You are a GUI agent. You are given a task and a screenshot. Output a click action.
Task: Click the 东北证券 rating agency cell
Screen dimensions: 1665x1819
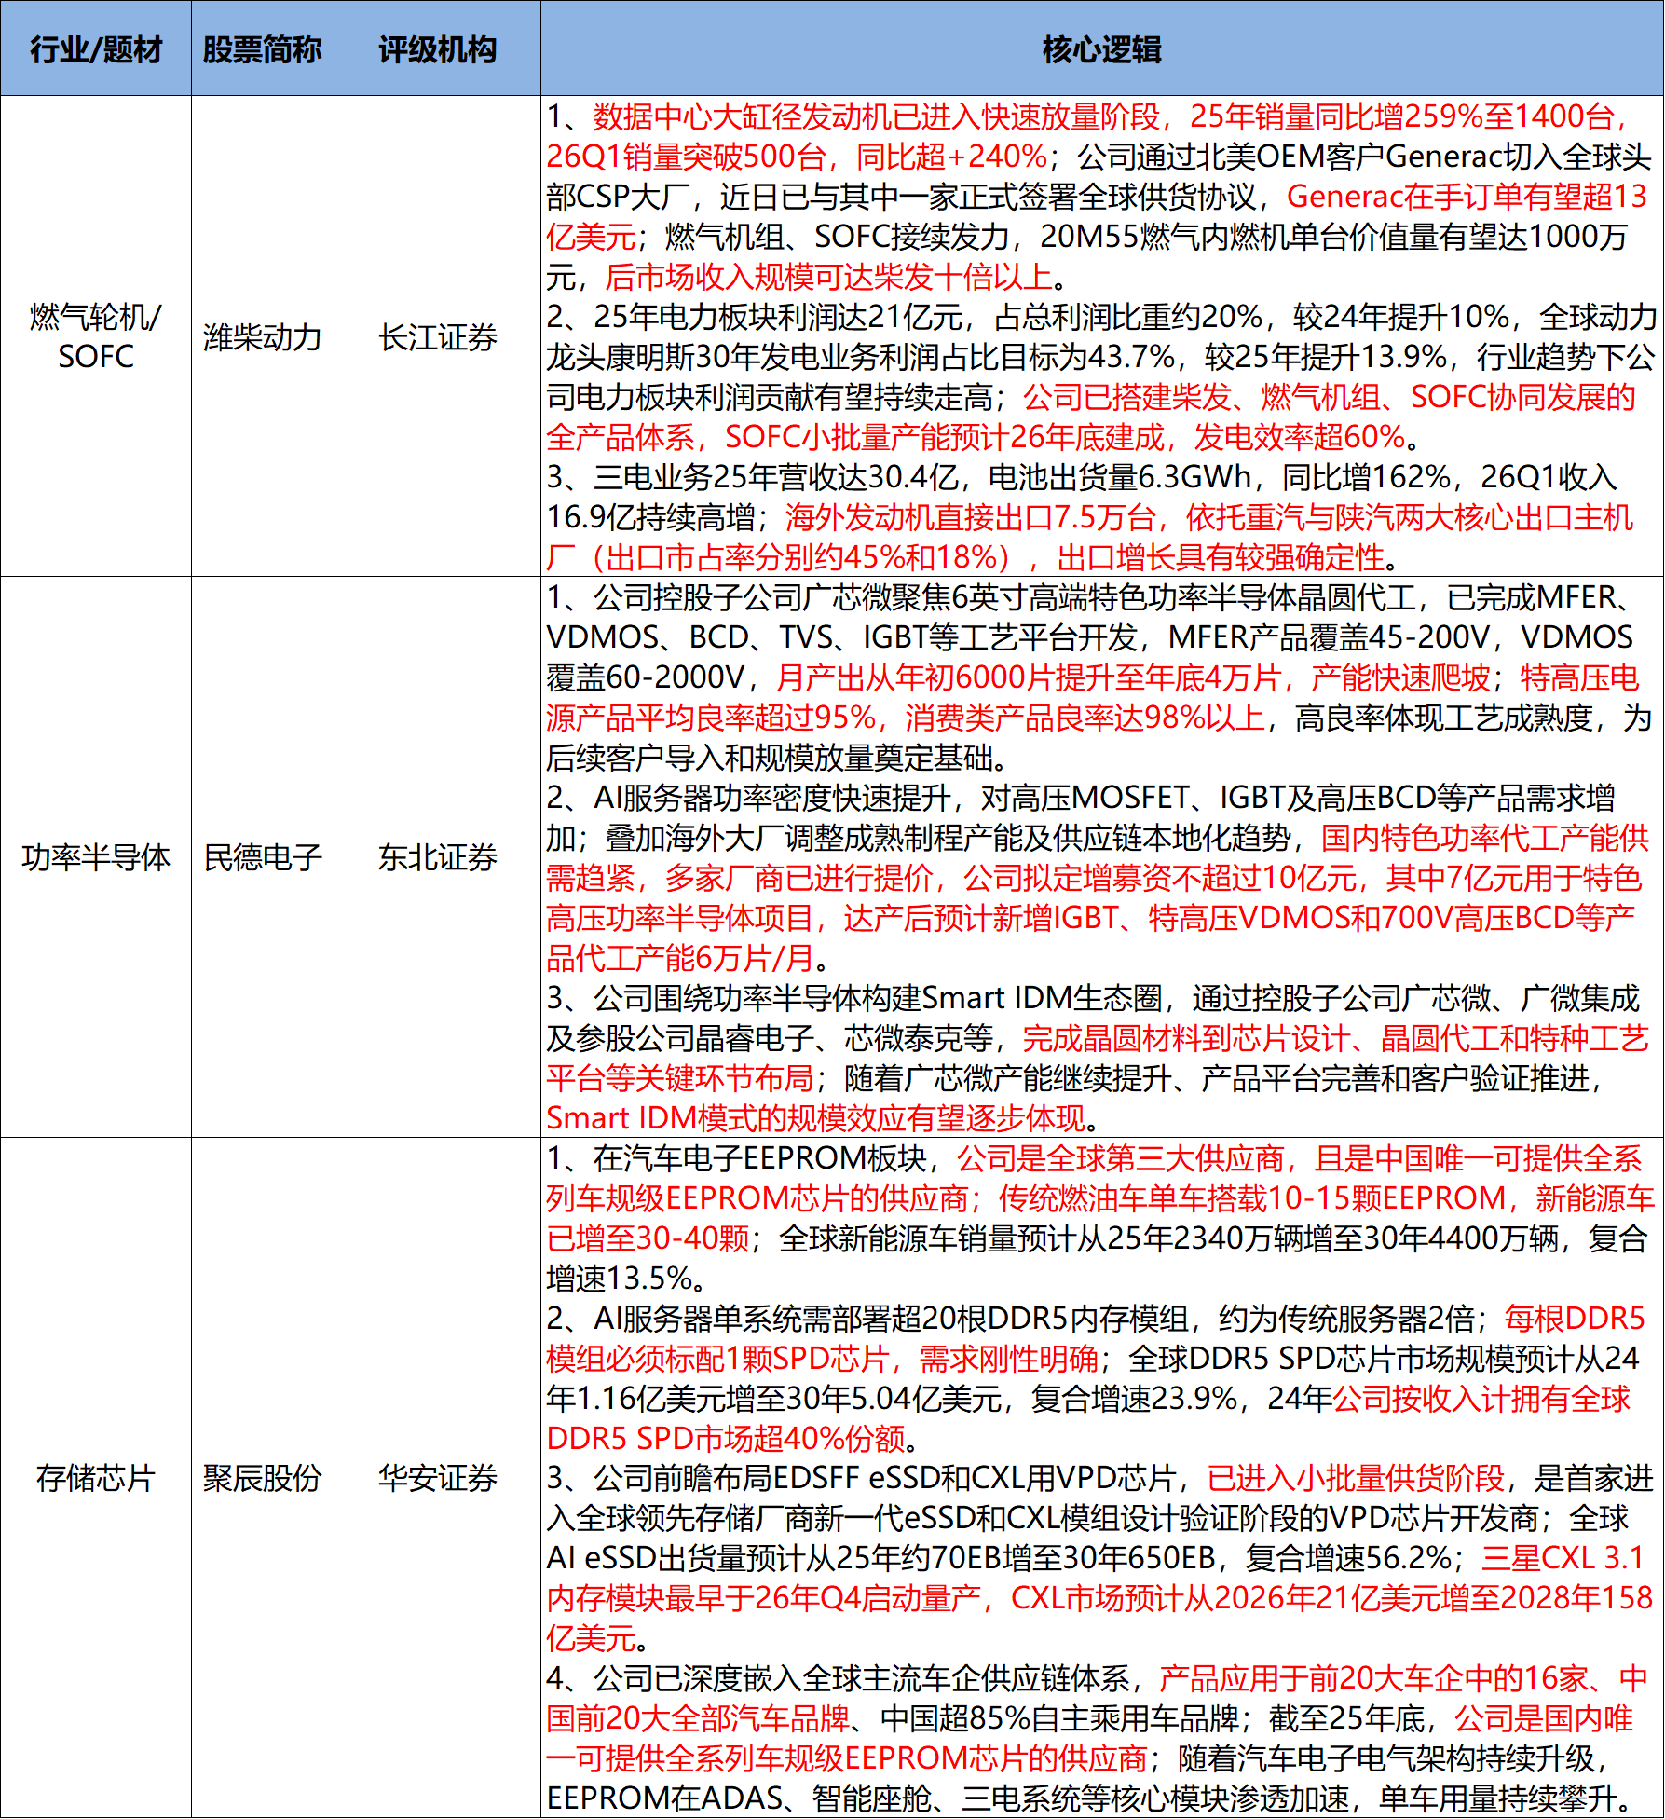pos(437,857)
